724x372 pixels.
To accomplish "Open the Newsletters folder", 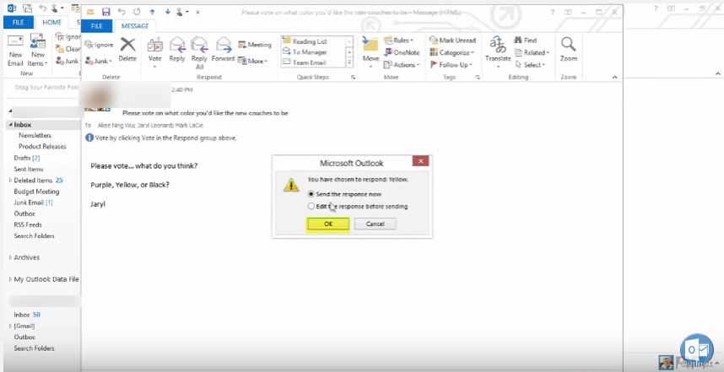I will pyautogui.click(x=35, y=135).
